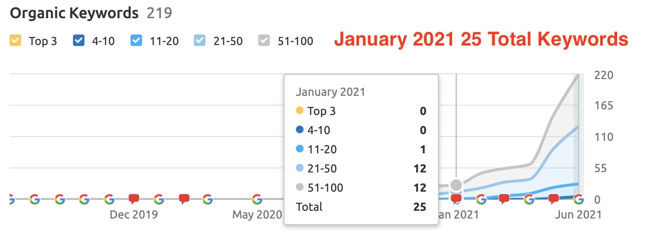The height and width of the screenshot is (230, 645).
Task: Click the Jun 2021 axis label
Action: point(577,215)
